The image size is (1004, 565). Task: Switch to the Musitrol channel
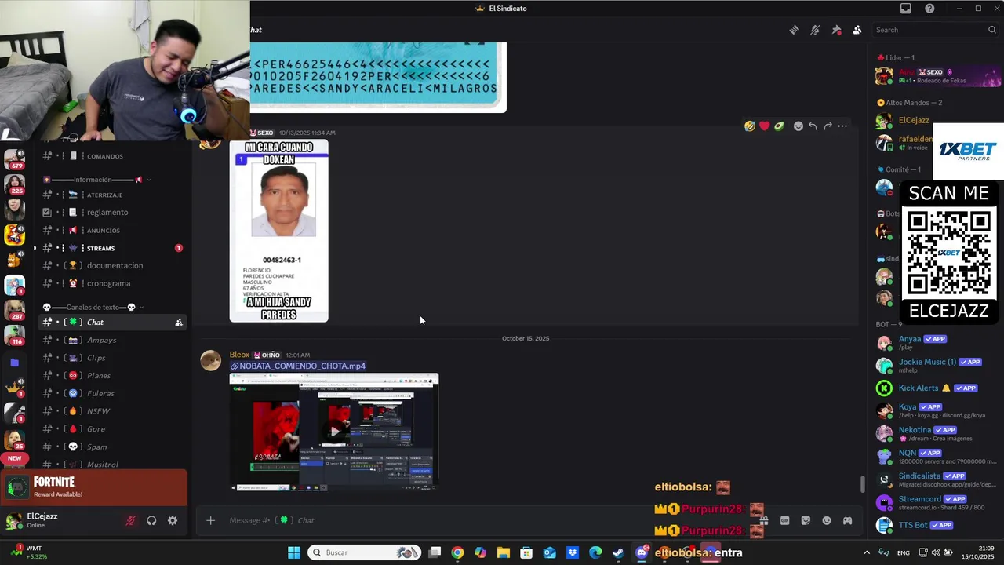click(113, 465)
